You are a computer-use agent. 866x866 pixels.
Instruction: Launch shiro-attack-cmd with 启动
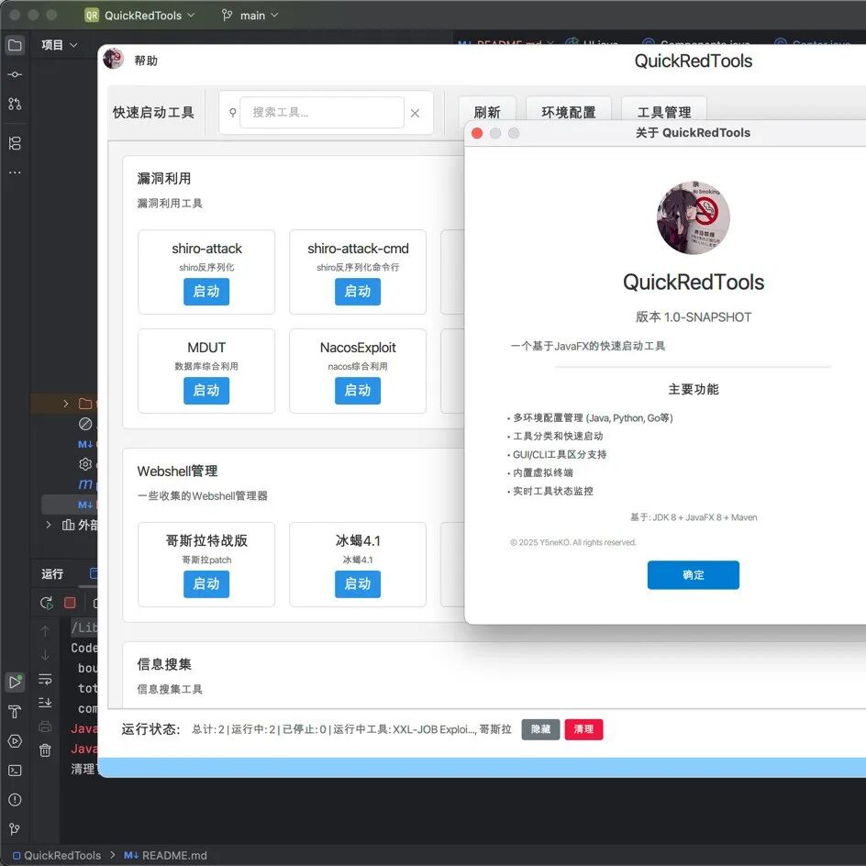358,292
